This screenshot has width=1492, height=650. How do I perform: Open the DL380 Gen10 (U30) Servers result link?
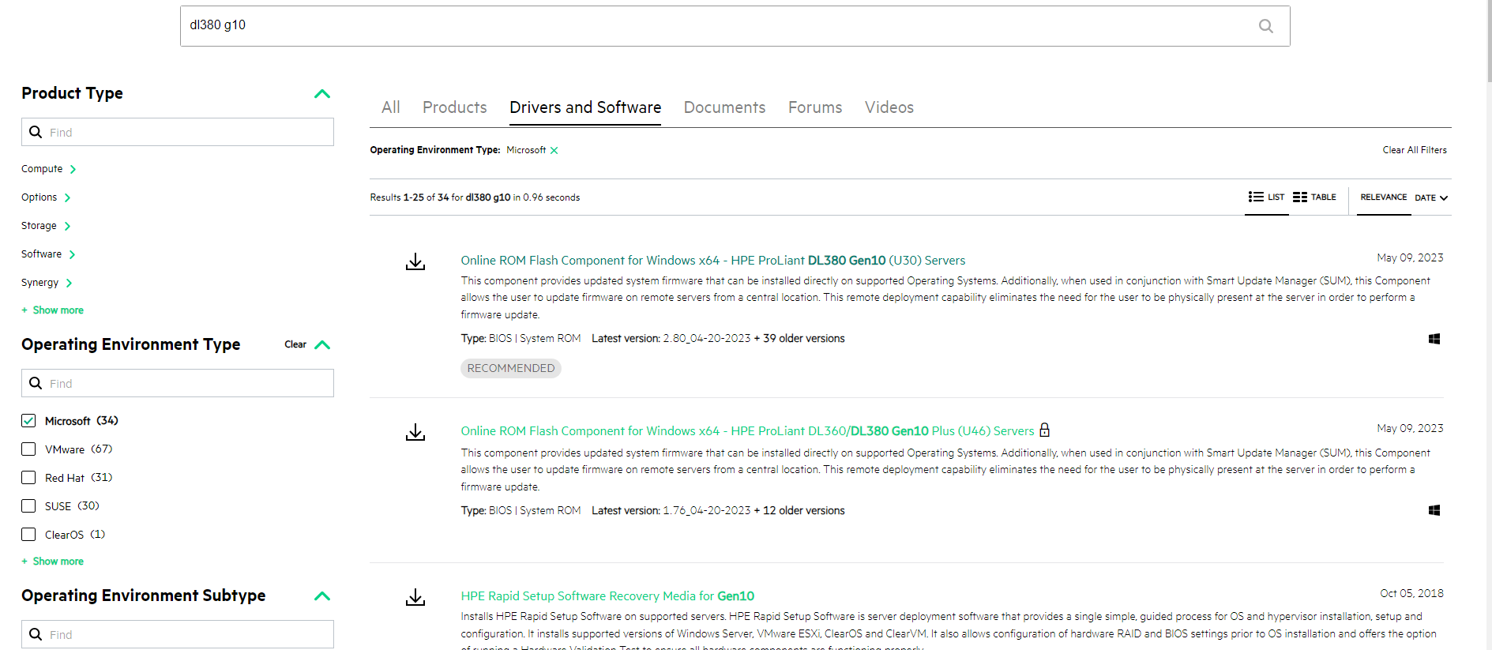(x=713, y=261)
